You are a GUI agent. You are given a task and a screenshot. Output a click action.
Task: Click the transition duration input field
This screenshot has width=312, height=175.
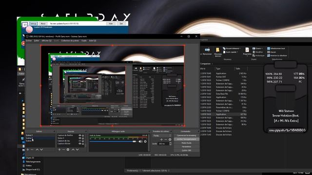pyautogui.click(x=163, y=144)
